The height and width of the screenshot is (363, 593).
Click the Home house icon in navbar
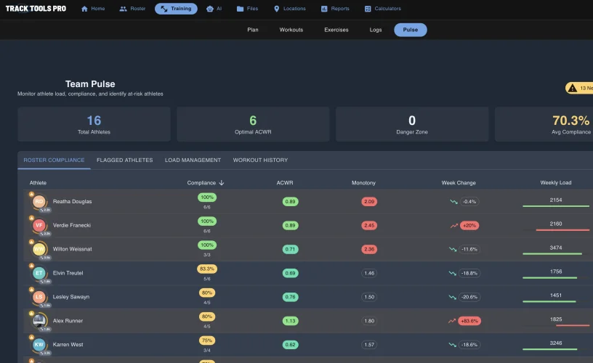[84, 9]
